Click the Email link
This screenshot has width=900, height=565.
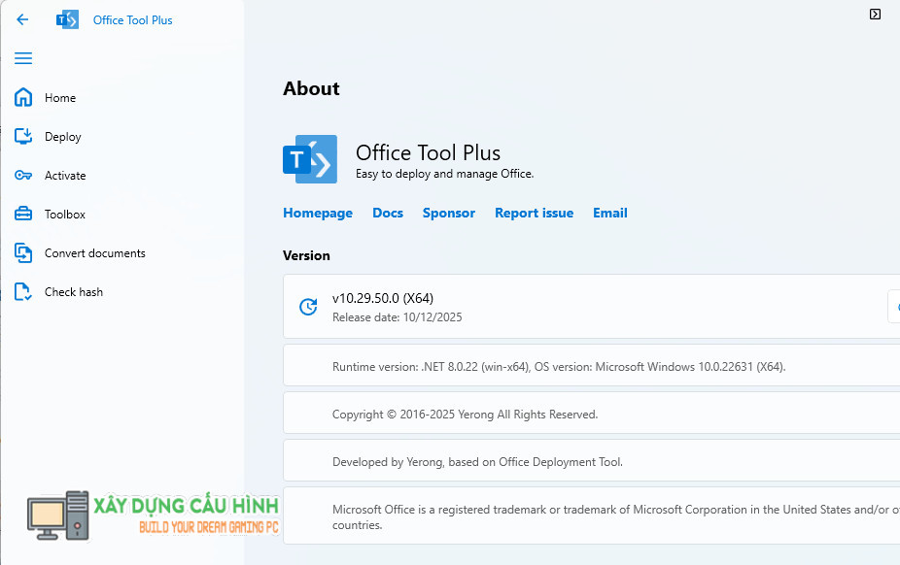610,213
